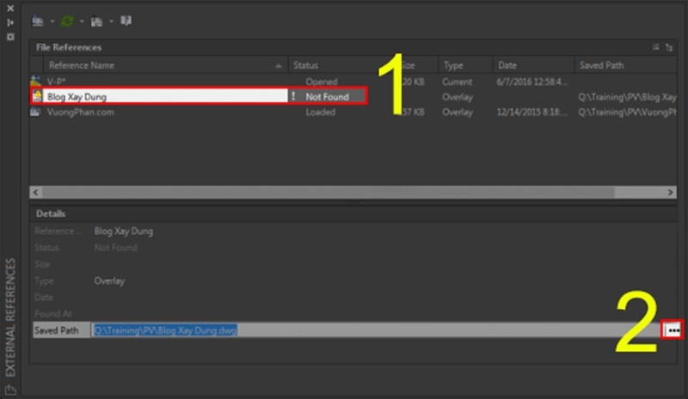Expand the Refresh dropdown arrow
688x399 pixels.
tap(82, 21)
